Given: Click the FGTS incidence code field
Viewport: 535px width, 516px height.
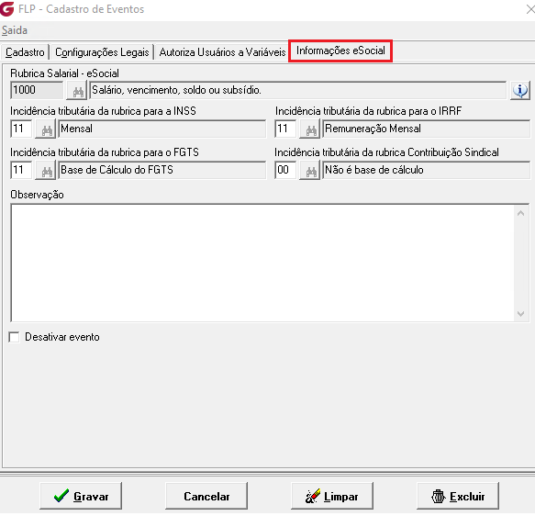Looking at the screenshot, I should [21, 170].
